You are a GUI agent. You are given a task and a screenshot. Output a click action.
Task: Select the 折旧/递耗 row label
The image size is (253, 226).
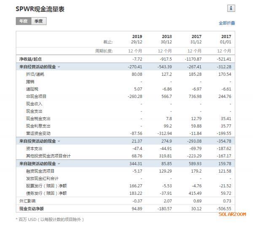click(x=35, y=74)
